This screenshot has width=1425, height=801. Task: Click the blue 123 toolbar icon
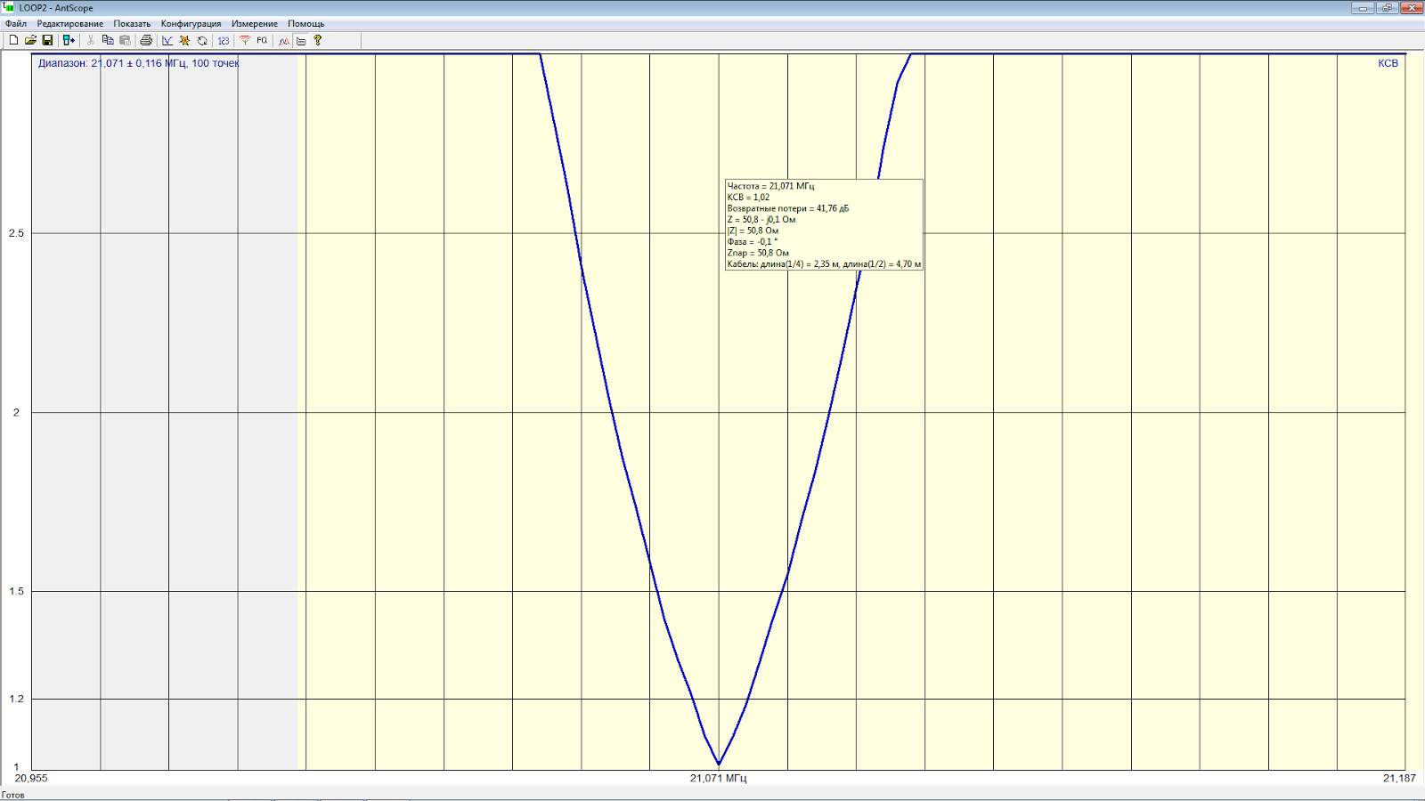tap(224, 40)
